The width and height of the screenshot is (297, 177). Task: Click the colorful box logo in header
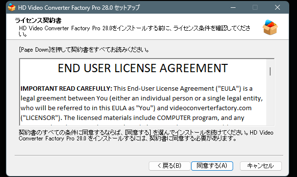(x=270, y=28)
